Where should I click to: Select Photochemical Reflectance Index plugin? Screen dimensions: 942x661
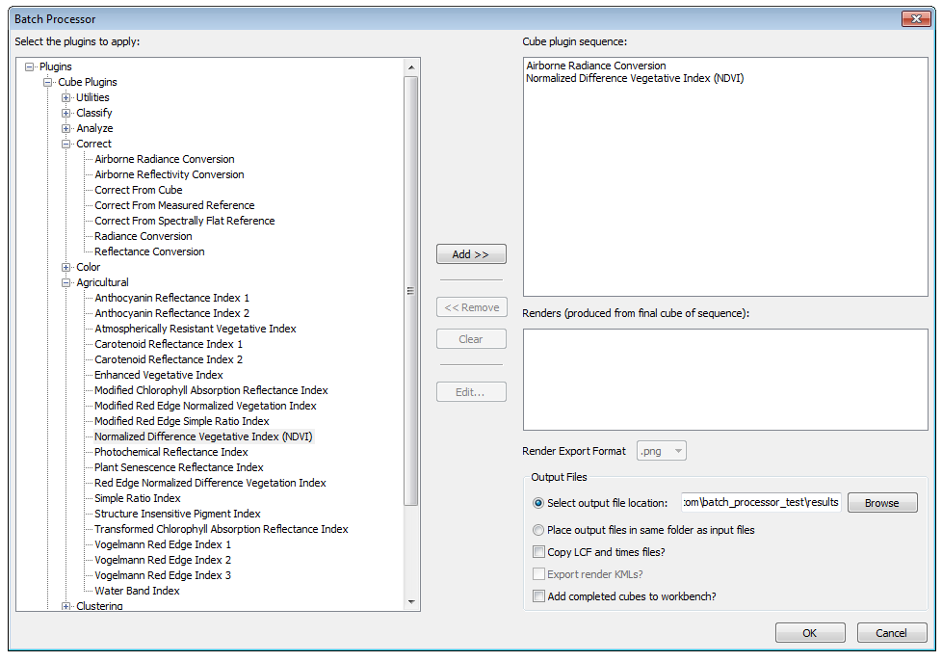coord(171,452)
